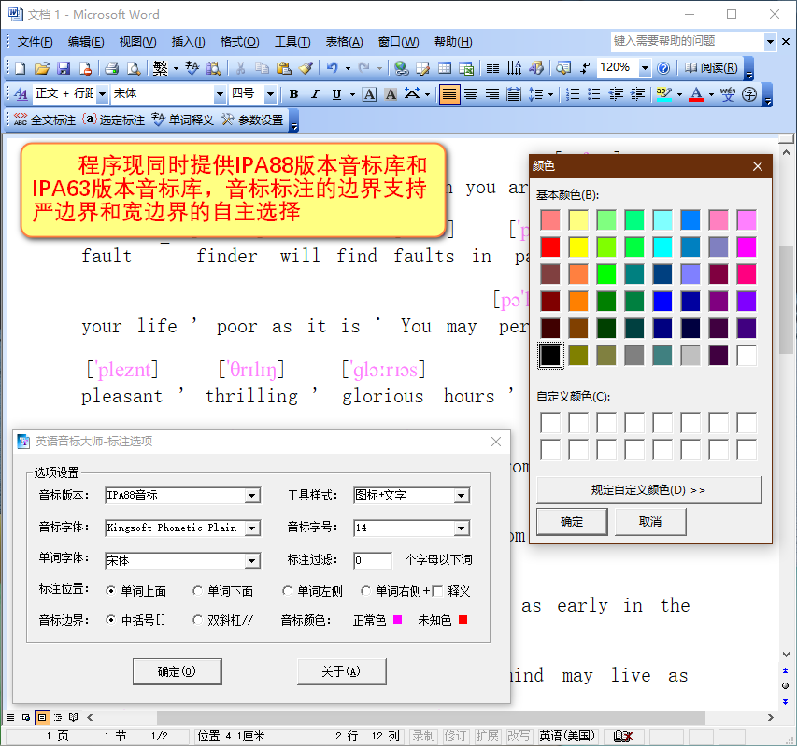Click the Open folder icon

42,68
